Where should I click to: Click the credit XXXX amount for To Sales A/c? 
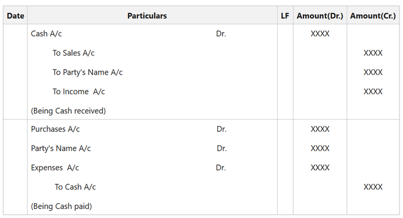pyautogui.click(x=373, y=53)
